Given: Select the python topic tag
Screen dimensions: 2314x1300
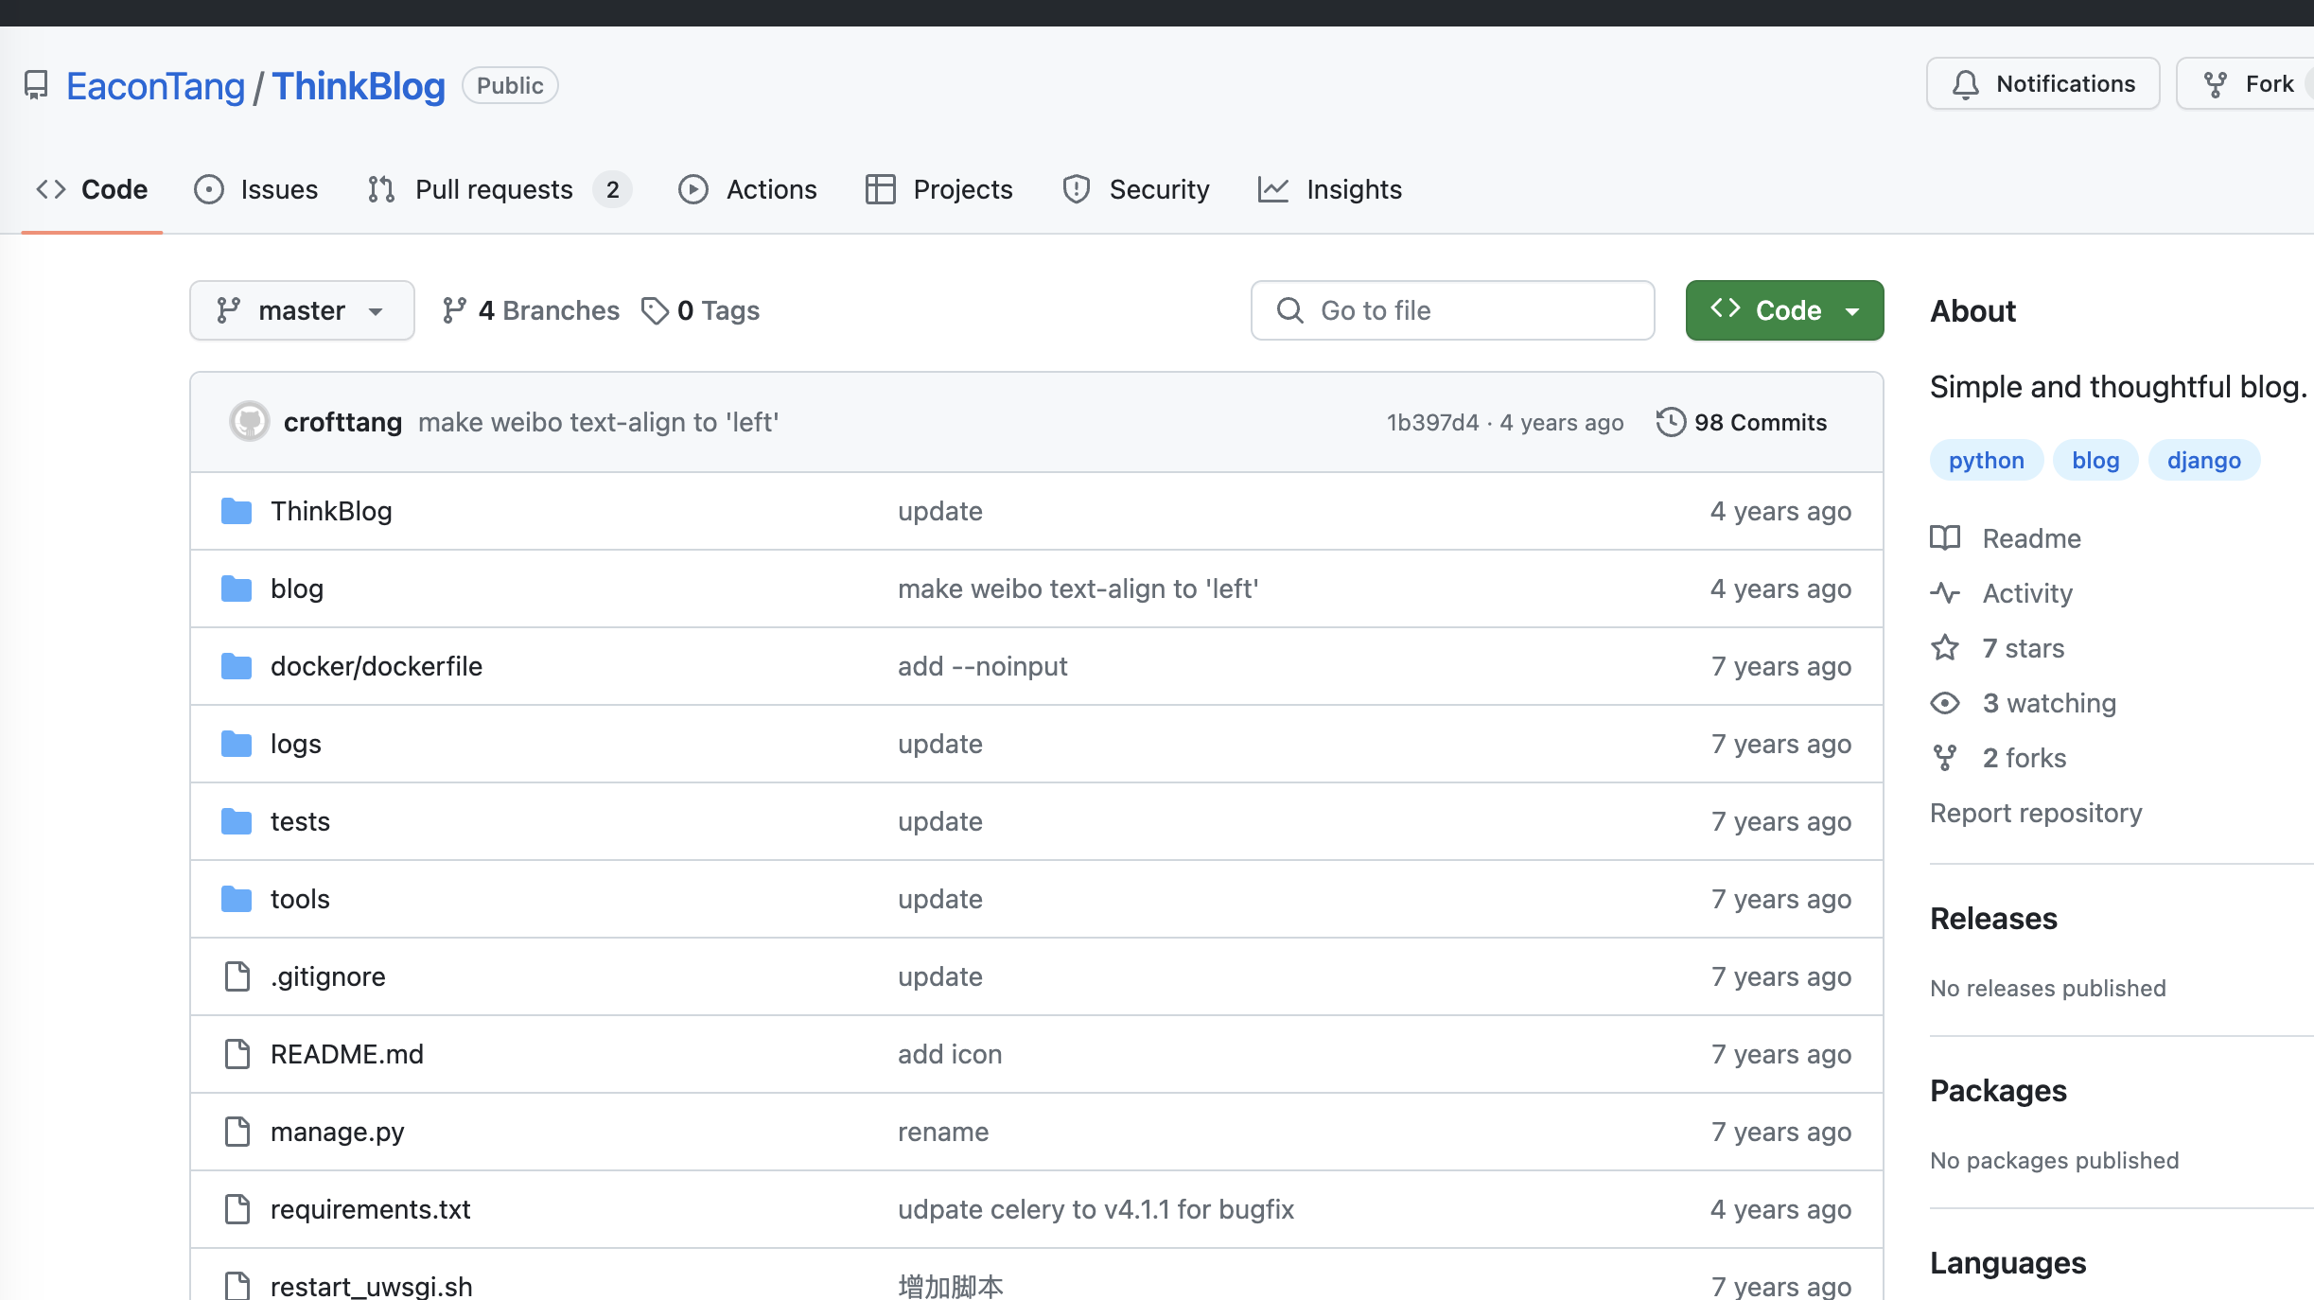Looking at the screenshot, I should click(x=1987, y=461).
